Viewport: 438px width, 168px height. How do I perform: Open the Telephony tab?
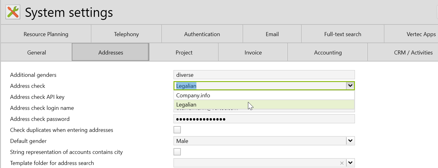(x=126, y=34)
